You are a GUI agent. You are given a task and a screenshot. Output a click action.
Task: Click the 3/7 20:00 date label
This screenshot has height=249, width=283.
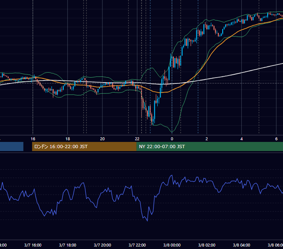pyautogui.click(x=102, y=245)
